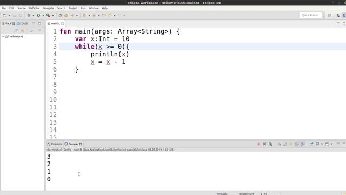The height and width of the screenshot is (195, 346).
Task: Click the Last Edit Location icon
Action: pyautogui.click(x=104, y=15)
